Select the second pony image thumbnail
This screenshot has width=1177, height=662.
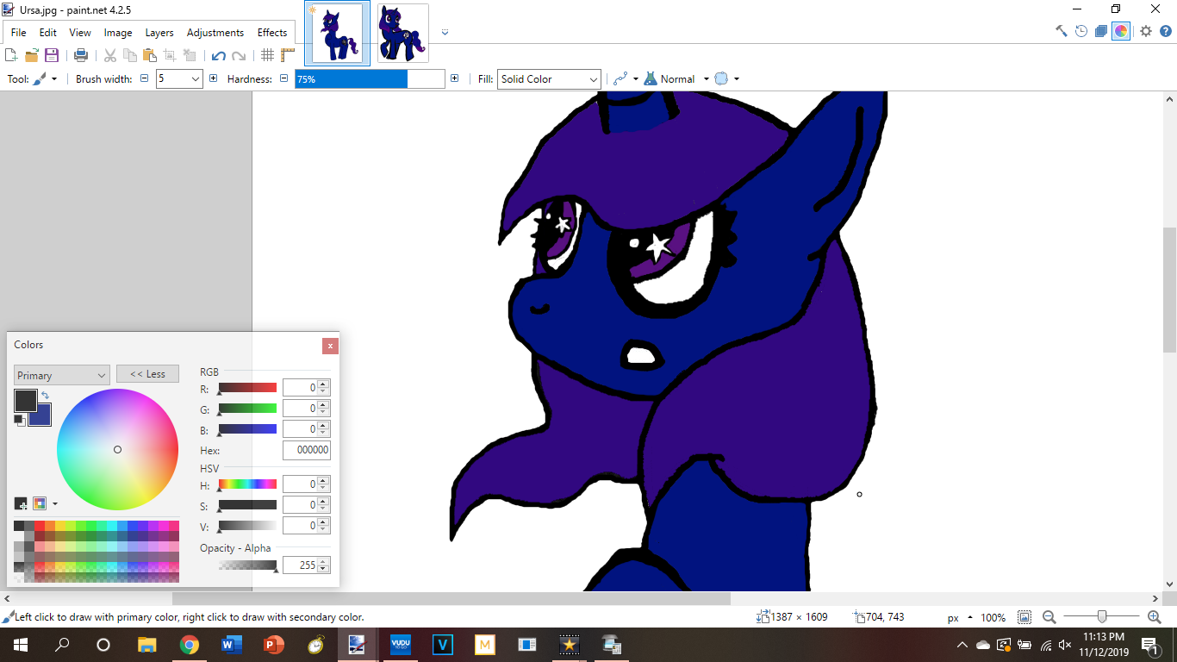pyautogui.click(x=403, y=33)
